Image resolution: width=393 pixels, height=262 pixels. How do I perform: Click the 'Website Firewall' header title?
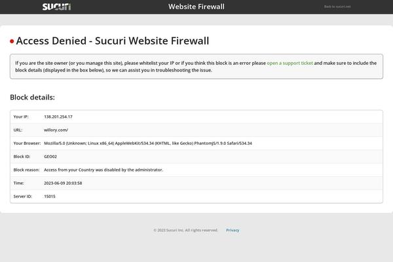point(196,7)
